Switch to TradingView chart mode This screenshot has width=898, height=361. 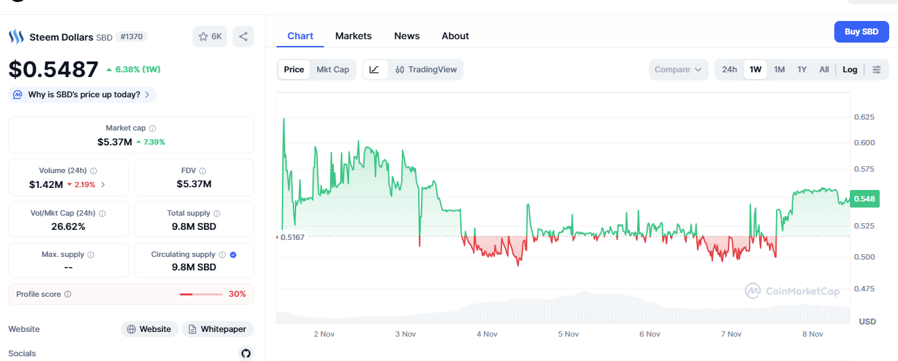426,70
